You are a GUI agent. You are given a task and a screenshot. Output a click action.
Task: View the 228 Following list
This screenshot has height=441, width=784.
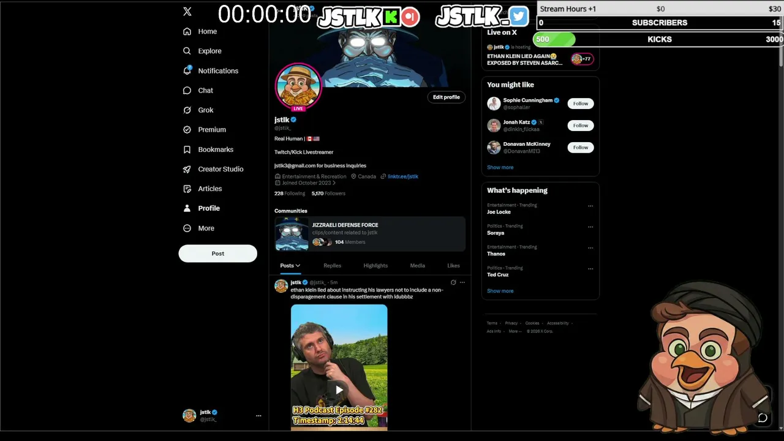click(290, 194)
